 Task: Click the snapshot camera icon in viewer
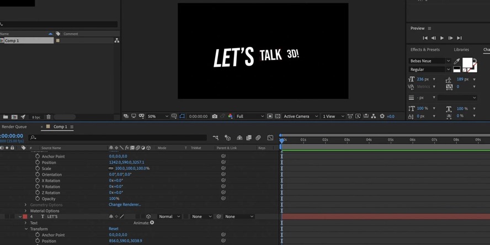pyautogui.click(x=215, y=116)
